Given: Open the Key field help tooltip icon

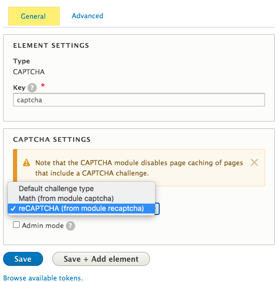Looking at the screenshot, I should 32,88.
